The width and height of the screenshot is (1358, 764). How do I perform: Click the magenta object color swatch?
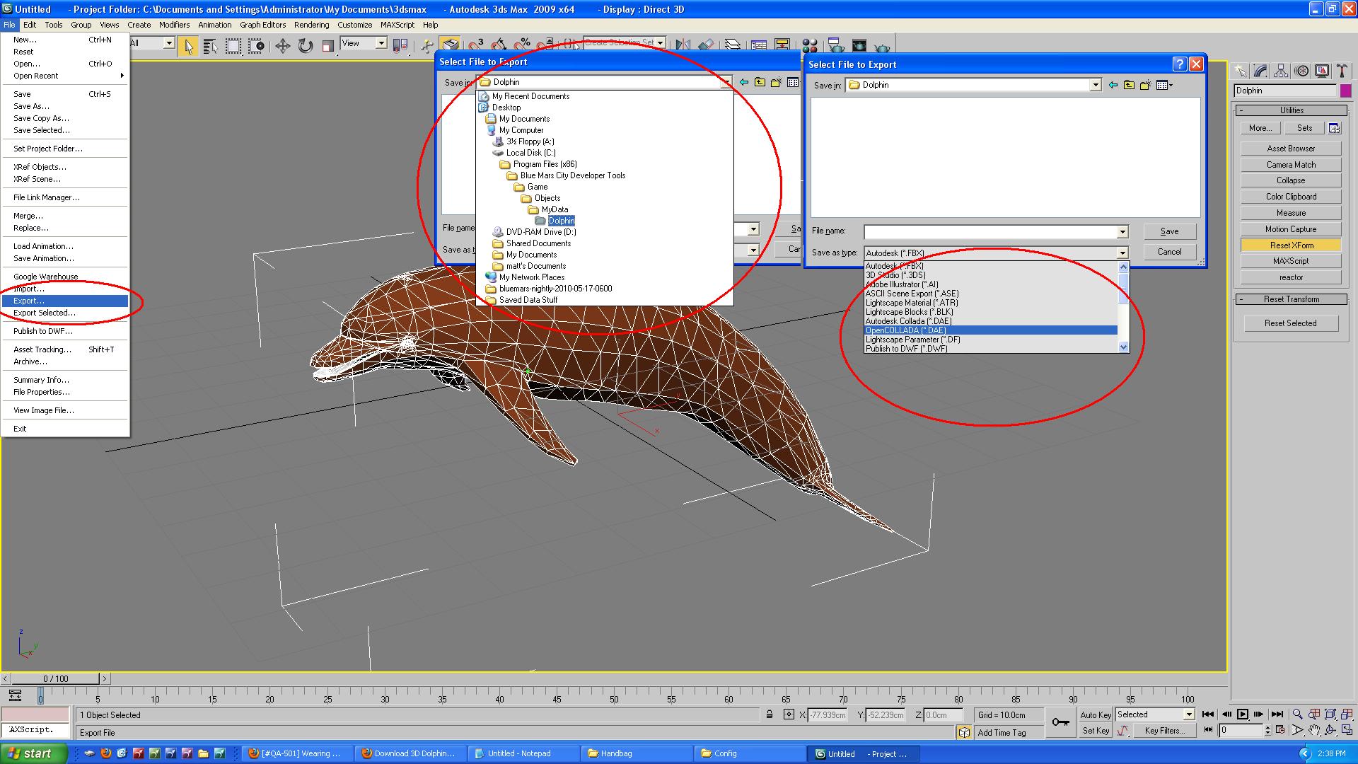pyautogui.click(x=1346, y=91)
